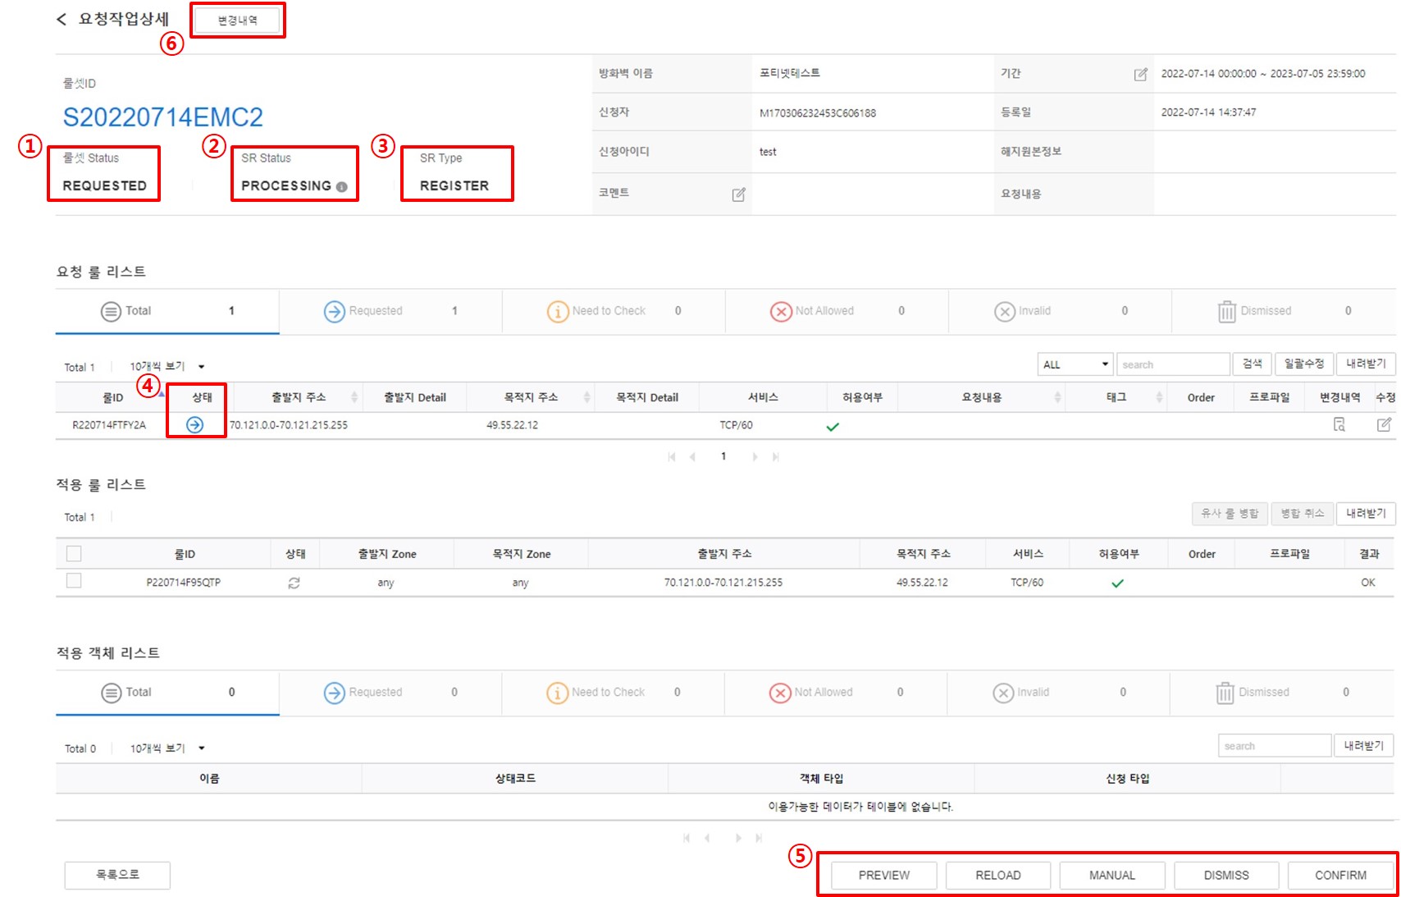The height and width of the screenshot is (897, 1401).
Task: Select Need to Check tab in 요청 룰 리스트
Action: click(614, 311)
